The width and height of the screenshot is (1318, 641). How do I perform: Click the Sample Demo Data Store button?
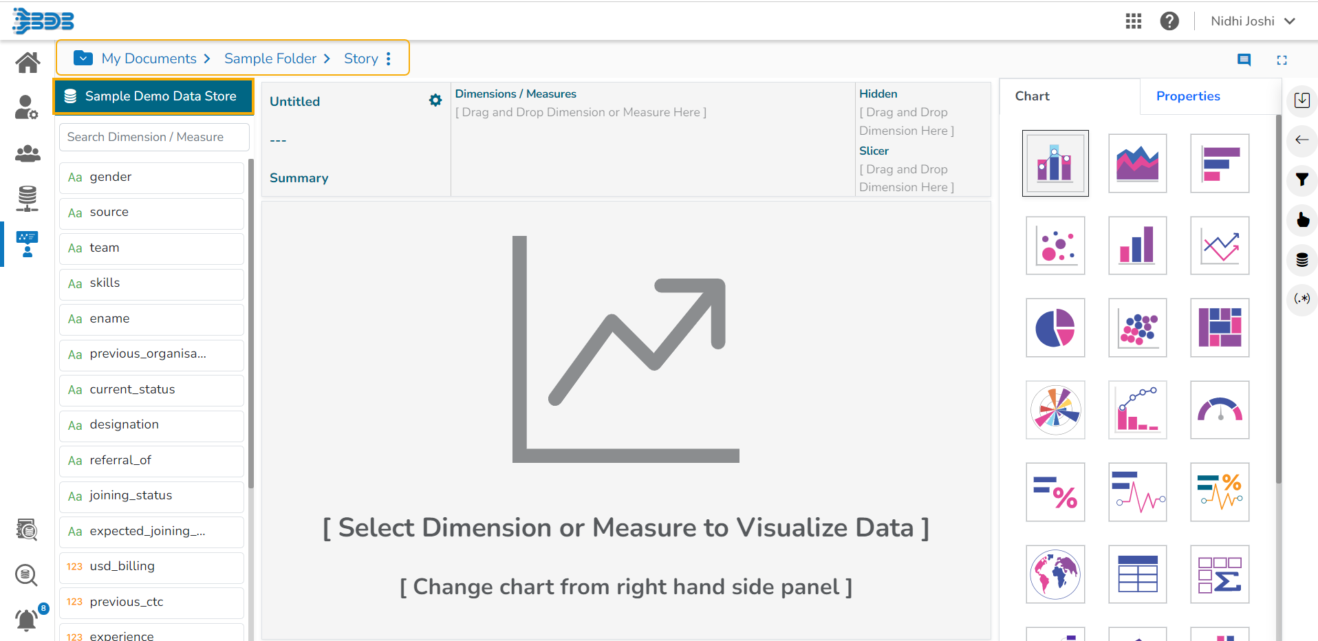coord(153,96)
